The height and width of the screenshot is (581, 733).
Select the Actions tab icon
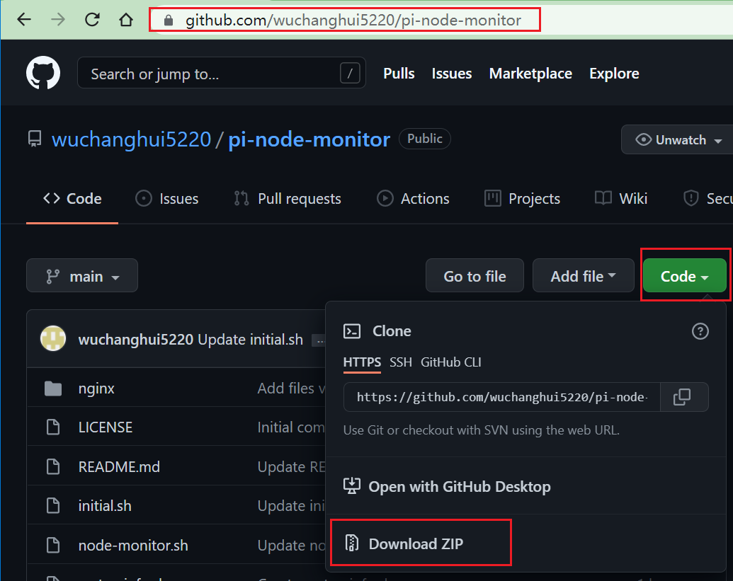click(385, 199)
